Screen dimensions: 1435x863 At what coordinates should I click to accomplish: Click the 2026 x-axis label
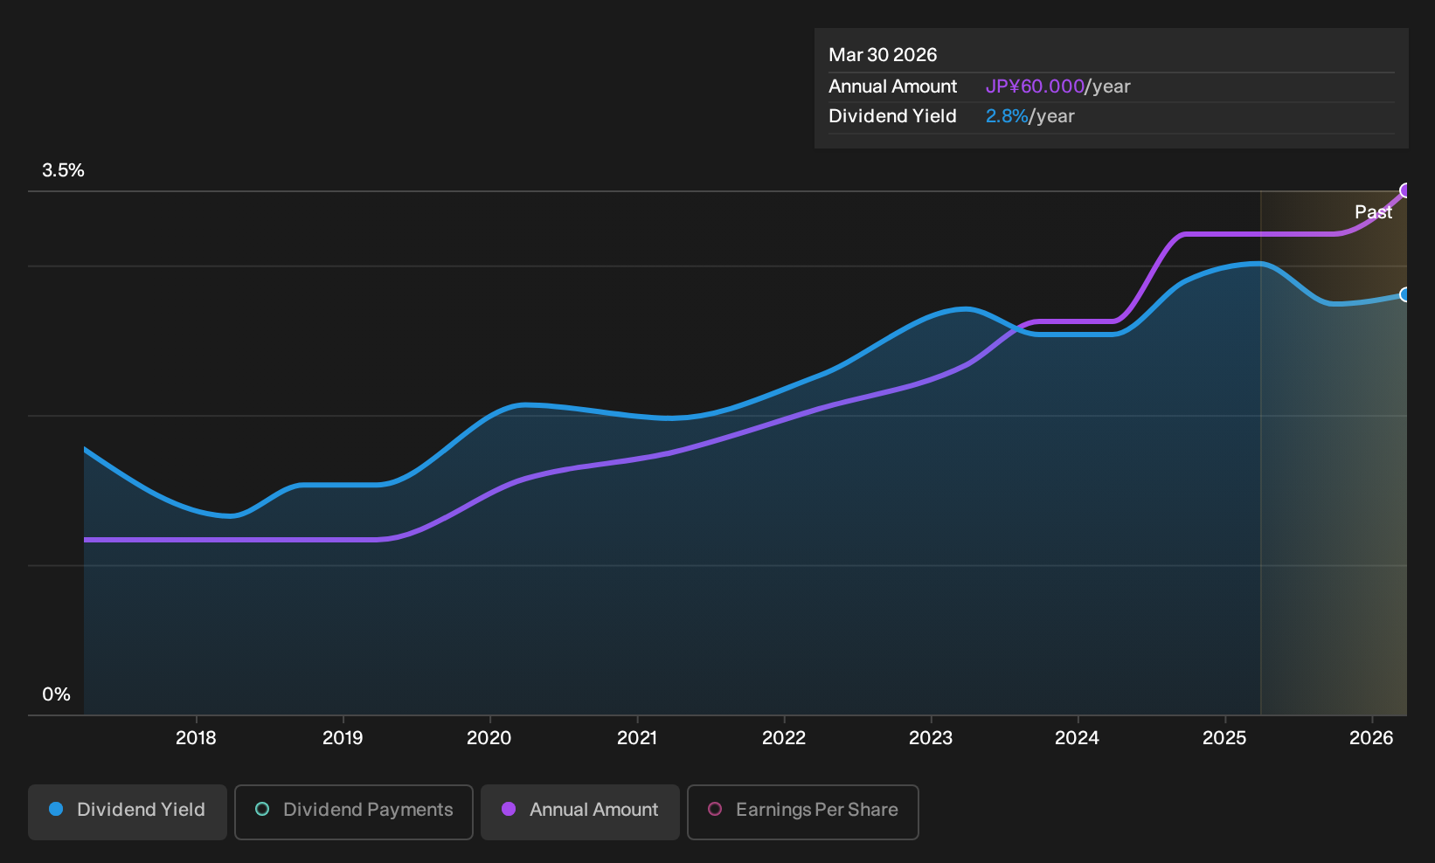point(1371,738)
